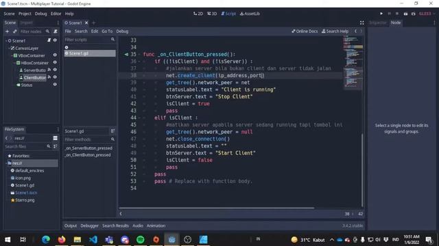The height and width of the screenshot is (246, 439).
Task: Click the script editor horizontal scrollbar
Action: pyautogui.click(x=217, y=208)
